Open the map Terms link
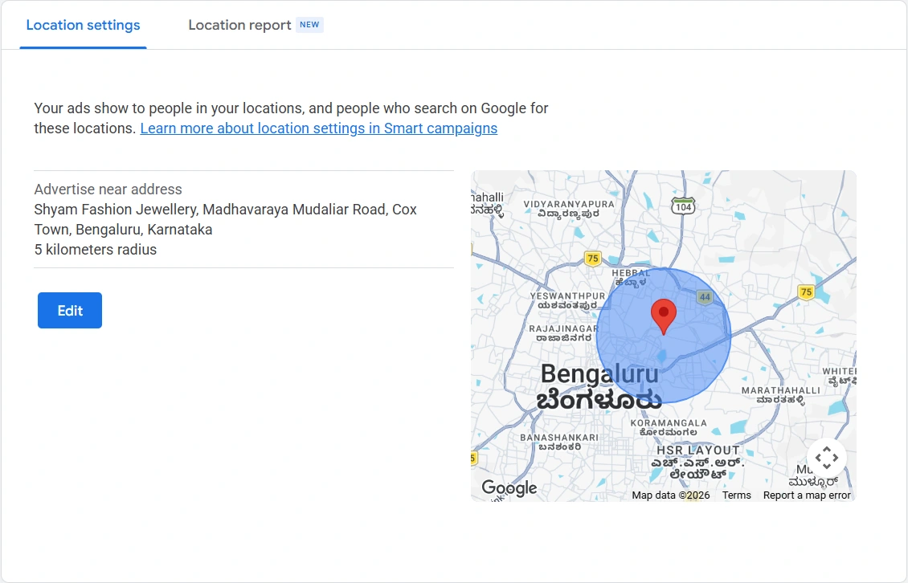The height and width of the screenshot is (583, 908). 736,495
